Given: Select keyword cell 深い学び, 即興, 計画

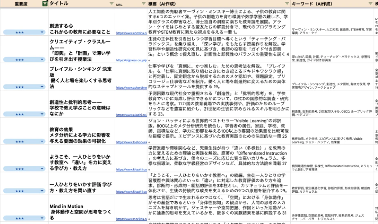Looking at the screenshot, I should click(x=332, y=49).
